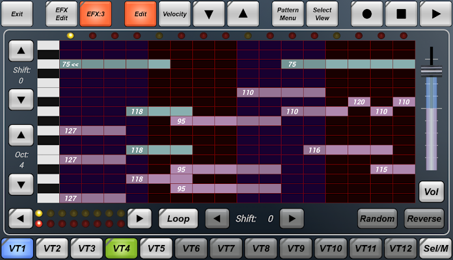Image resolution: width=453 pixels, height=260 pixels.
Task: Click the bottom white piano key
Action: [48, 198]
